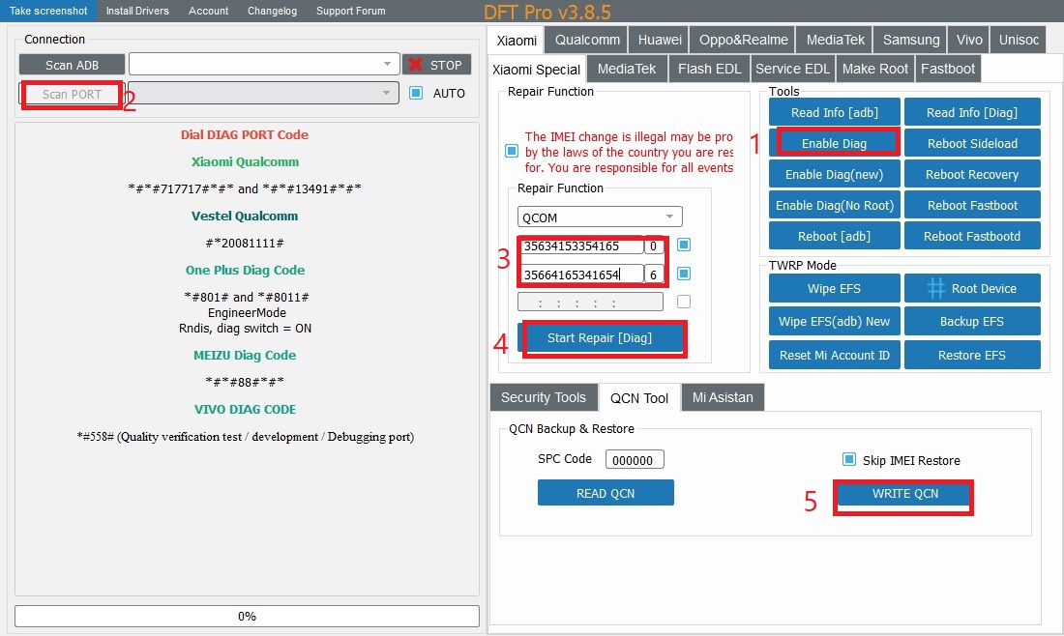
Task: Click the Wipe EFS button
Action: (834, 288)
